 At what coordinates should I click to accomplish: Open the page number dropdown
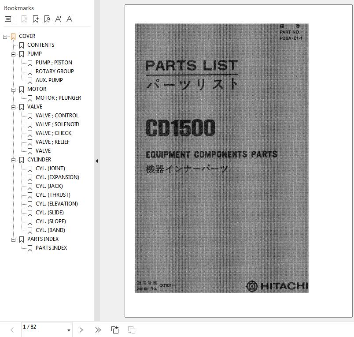click(69, 330)
